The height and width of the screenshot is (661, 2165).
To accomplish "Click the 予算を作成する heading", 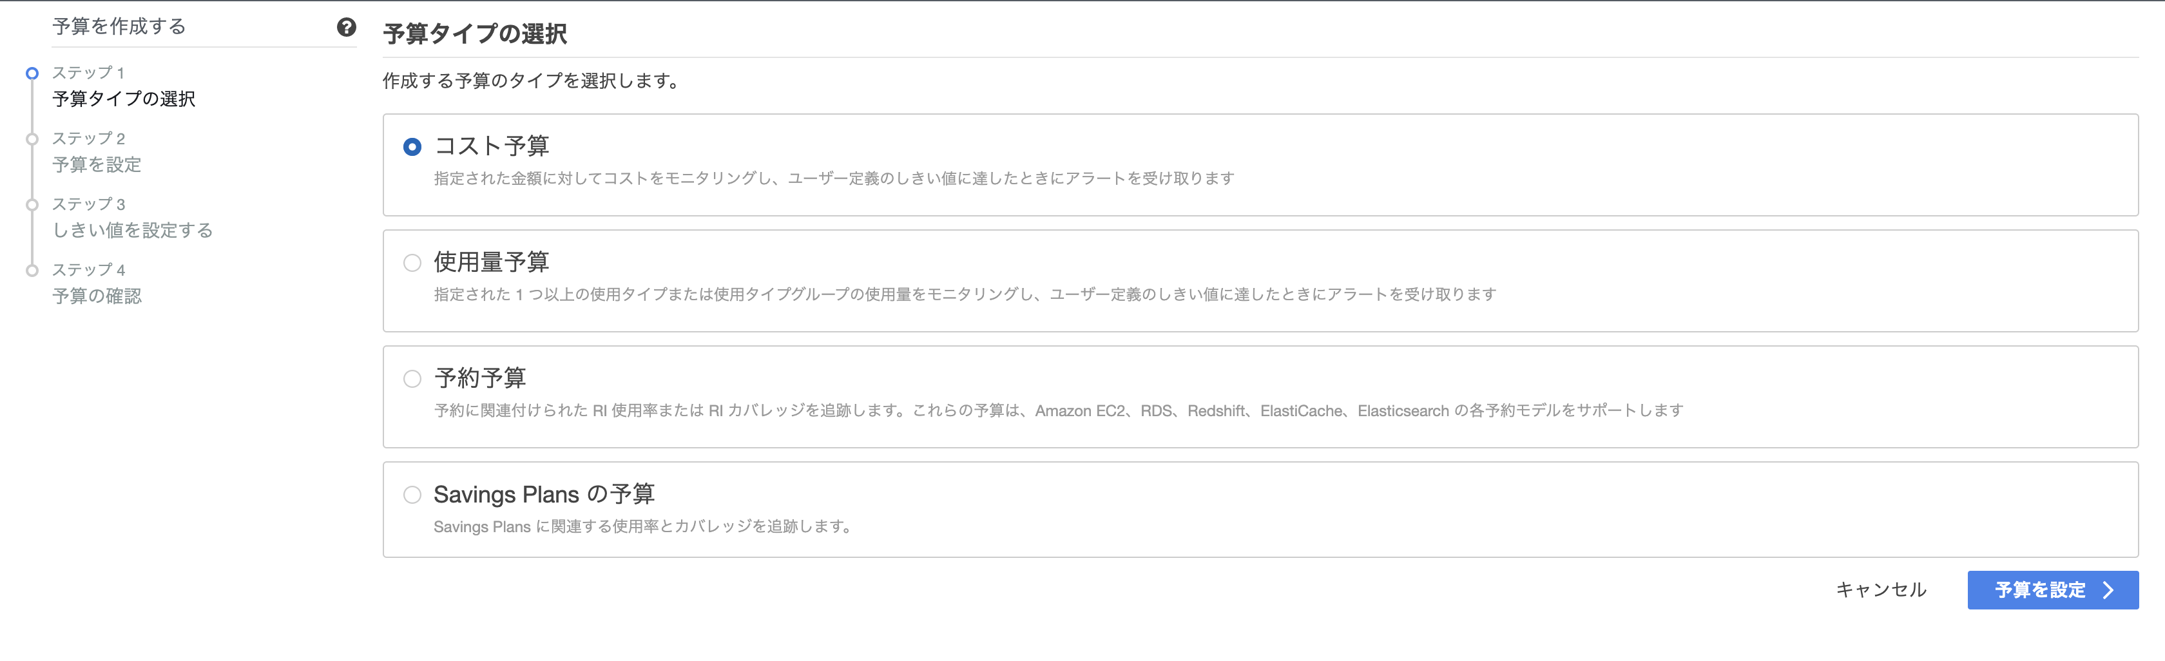I will pyautogui.click(x=118, y=26).
